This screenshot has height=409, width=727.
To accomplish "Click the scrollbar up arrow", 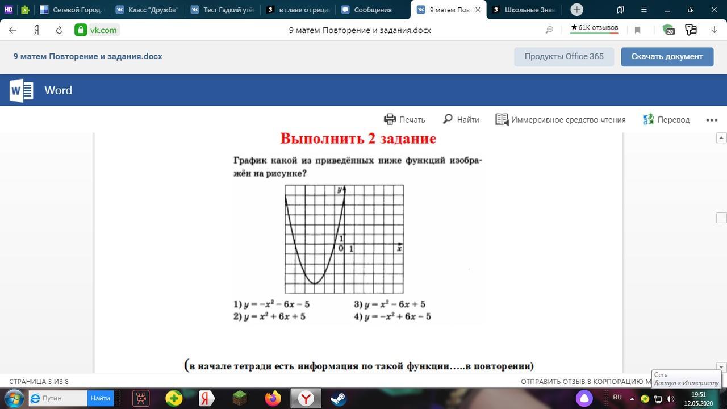I will click(721, 138).
